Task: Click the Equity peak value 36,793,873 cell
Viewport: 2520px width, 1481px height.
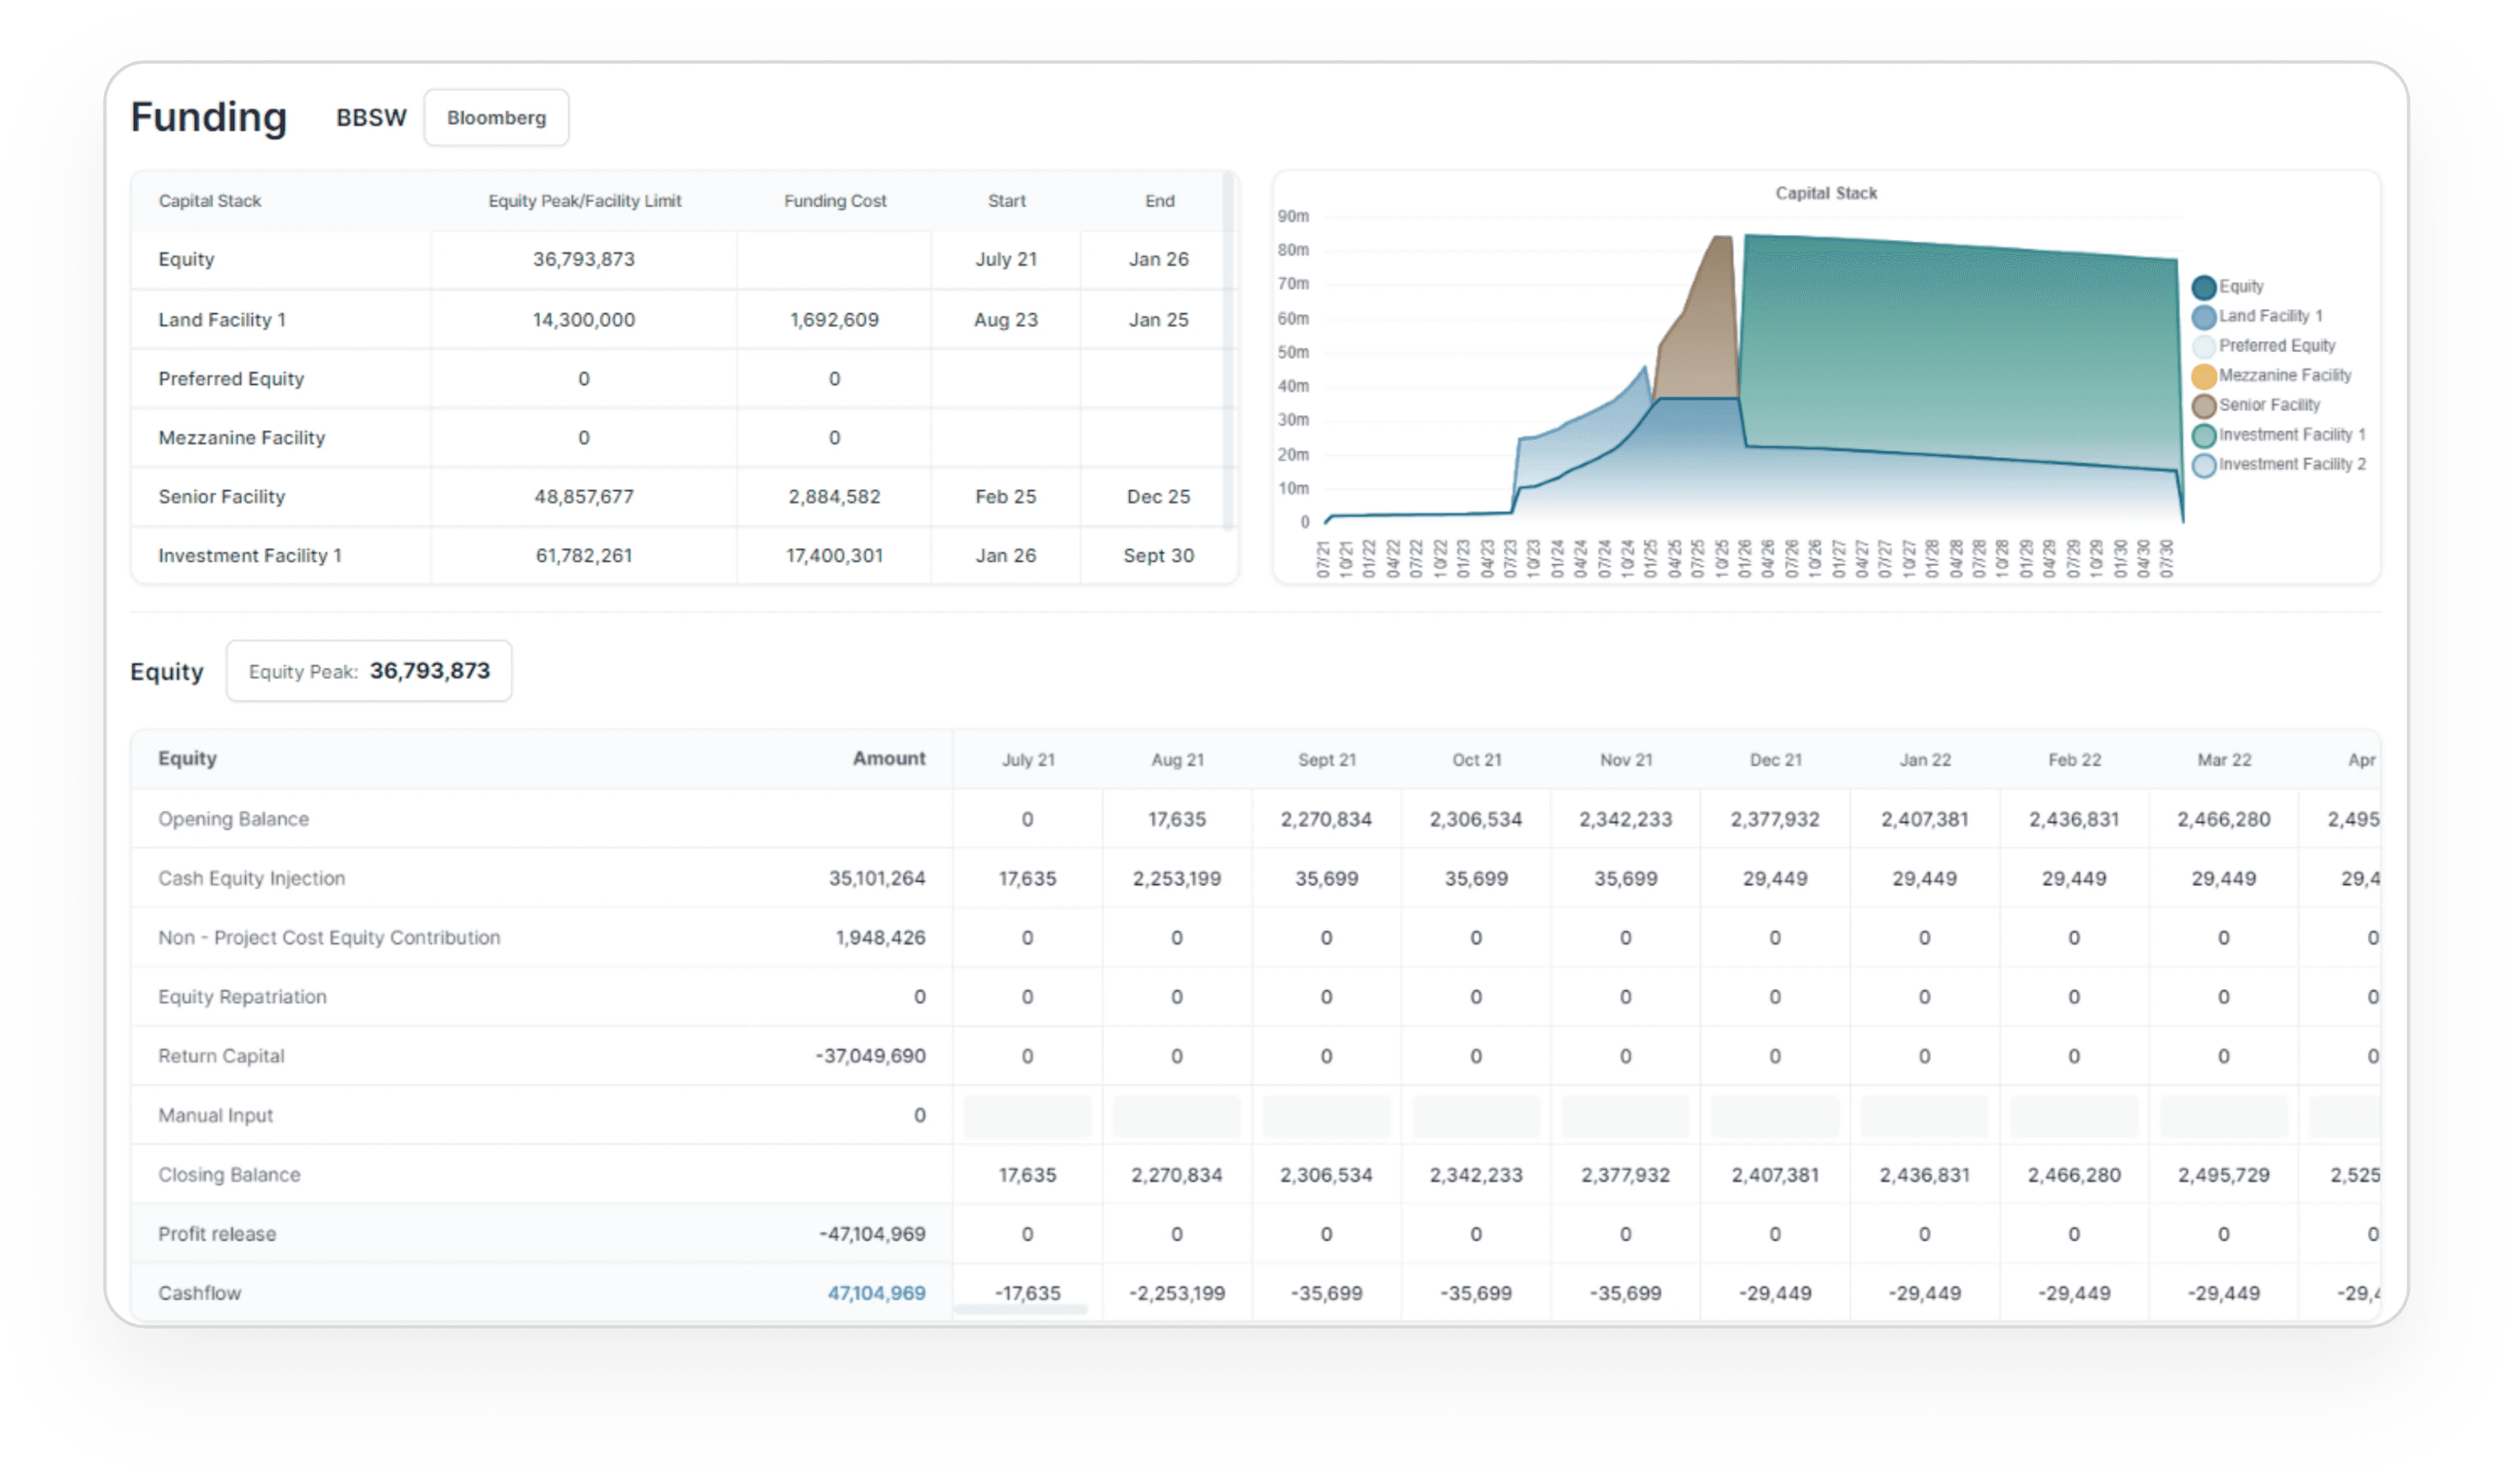Action: (x=584, y=260)
